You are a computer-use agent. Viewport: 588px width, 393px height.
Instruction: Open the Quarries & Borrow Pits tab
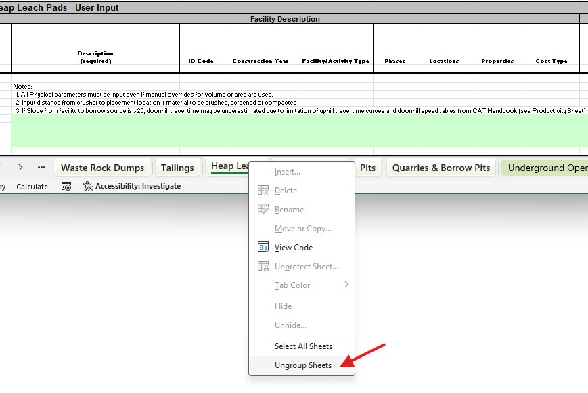click(441, 168)
